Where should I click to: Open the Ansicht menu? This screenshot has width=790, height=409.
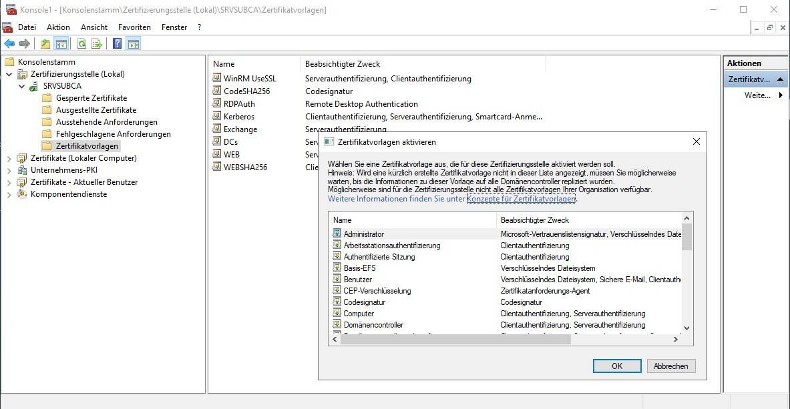pyautogui.click(x=94, y=27)
